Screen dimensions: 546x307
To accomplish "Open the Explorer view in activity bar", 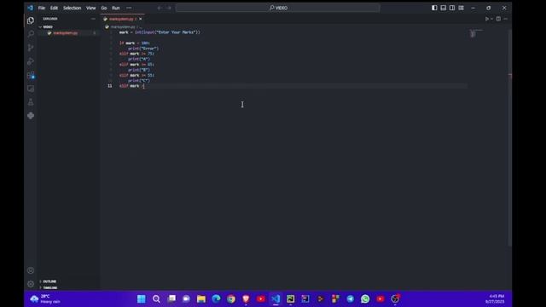I will click(31, 20).
